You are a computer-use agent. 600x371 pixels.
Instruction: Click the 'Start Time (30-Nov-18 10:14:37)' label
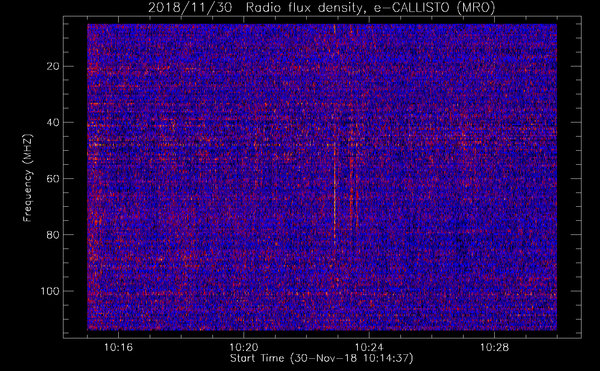(322, 358)
